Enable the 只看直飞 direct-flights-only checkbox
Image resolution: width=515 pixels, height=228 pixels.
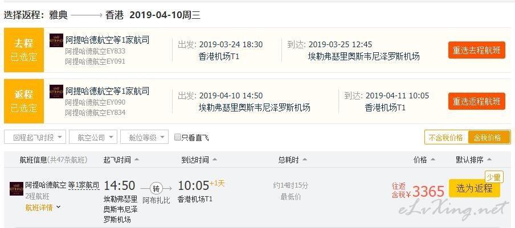[177, 137]
